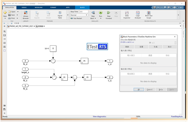Click Cancel in Block Parameters dialog
The width and height of the screenshot is (188, 122).
point(150,89)
